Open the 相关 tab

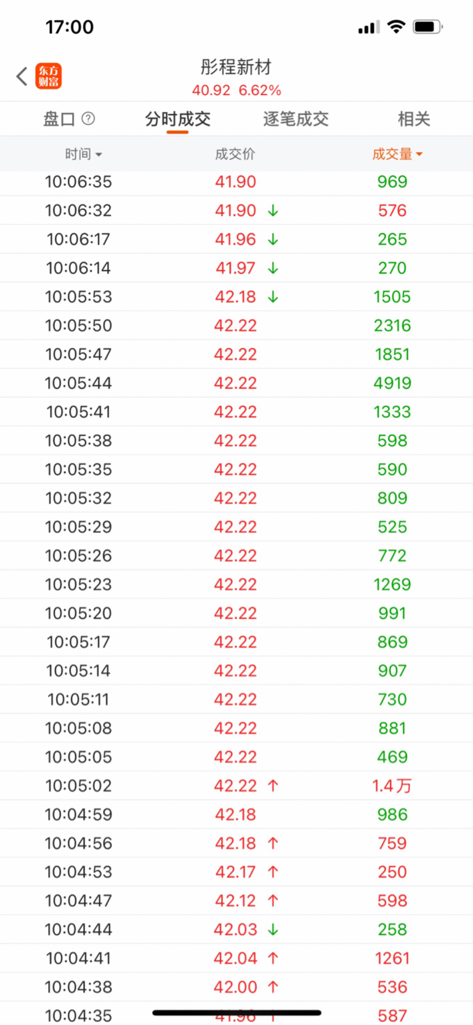click(414, 119)
